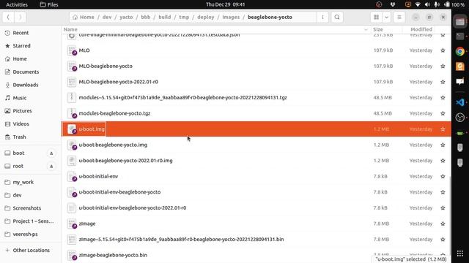Select the zImage--5.15.54 bin file

click(256, 240)
